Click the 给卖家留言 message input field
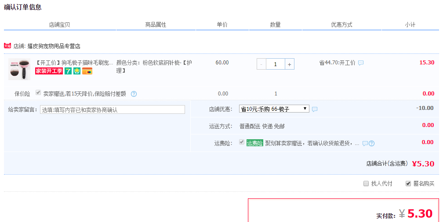Viewport: 443px width, 222px height. coord(113,109)
